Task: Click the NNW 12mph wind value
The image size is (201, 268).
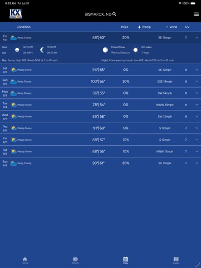Action: (165, 151)
